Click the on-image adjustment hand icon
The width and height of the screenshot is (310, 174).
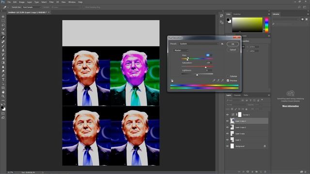(172, 81)
